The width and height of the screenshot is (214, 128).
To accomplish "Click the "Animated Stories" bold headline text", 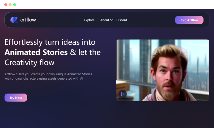I will [36, 52].
